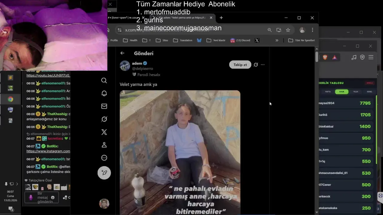The height and width of the screenshot is (215, 383).
Task: Click Chrome icon in taskbar
Action: point(10,99)
